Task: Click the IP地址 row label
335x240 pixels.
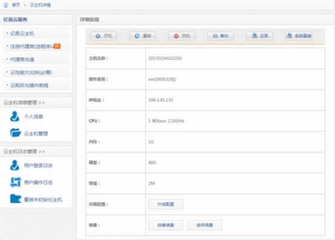Action: (x=96, y=100)
